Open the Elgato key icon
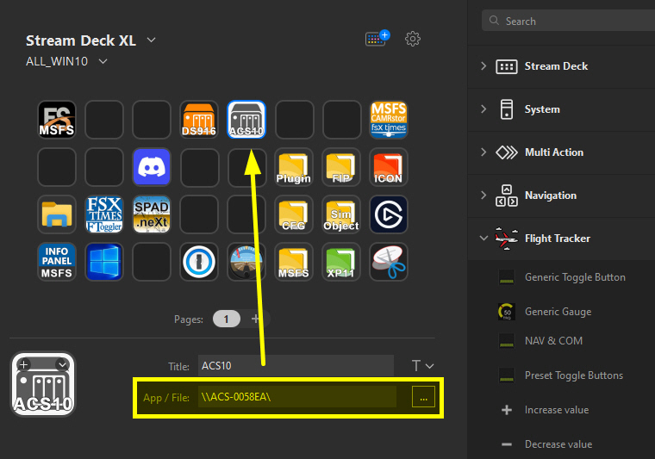 389,214
